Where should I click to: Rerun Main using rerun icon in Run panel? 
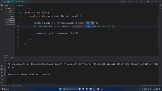5,61
